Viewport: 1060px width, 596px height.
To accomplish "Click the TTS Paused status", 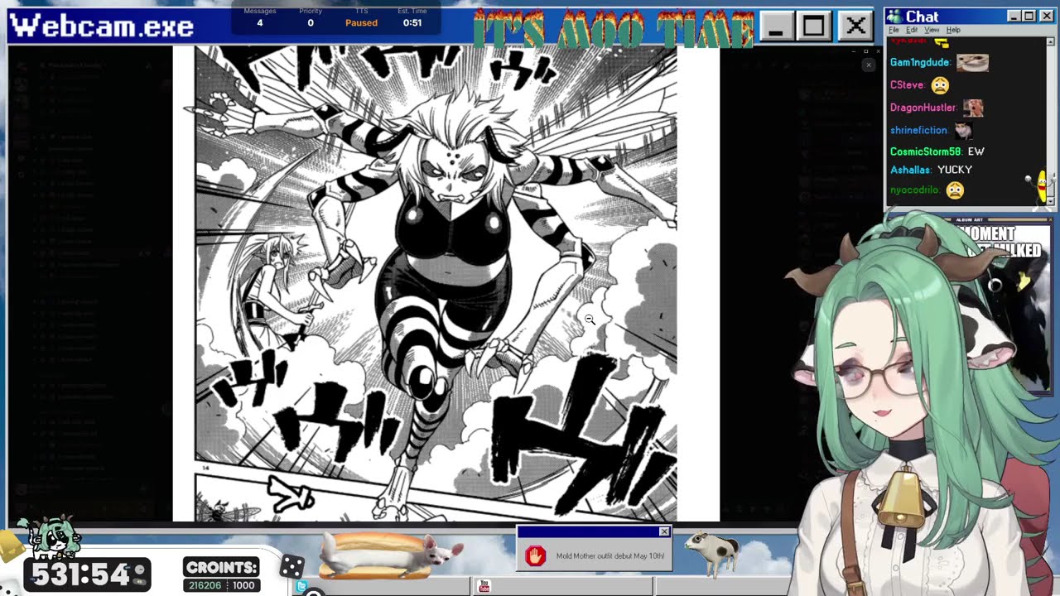I will pos(361,17).
